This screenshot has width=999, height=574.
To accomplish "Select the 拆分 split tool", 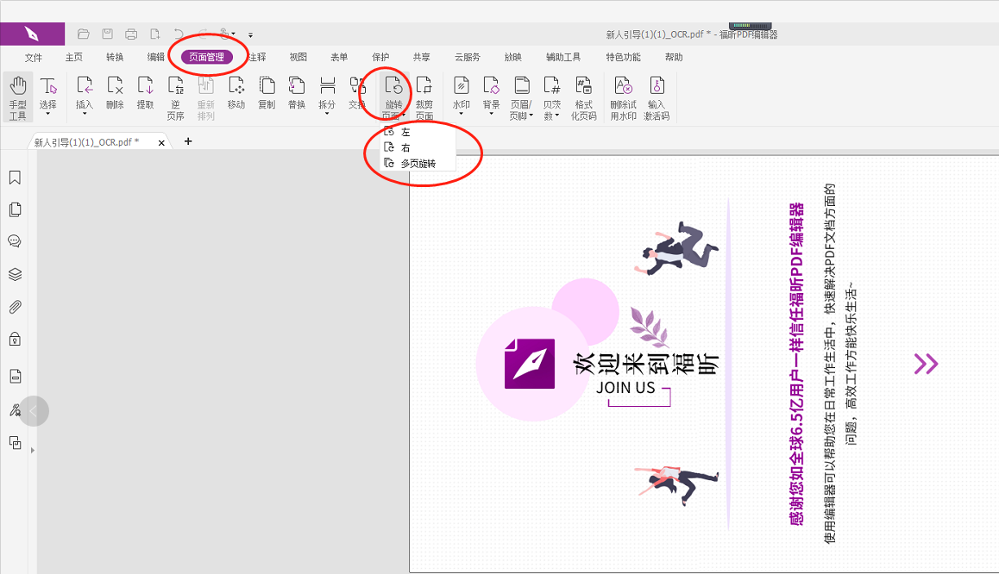I will 327,90.
